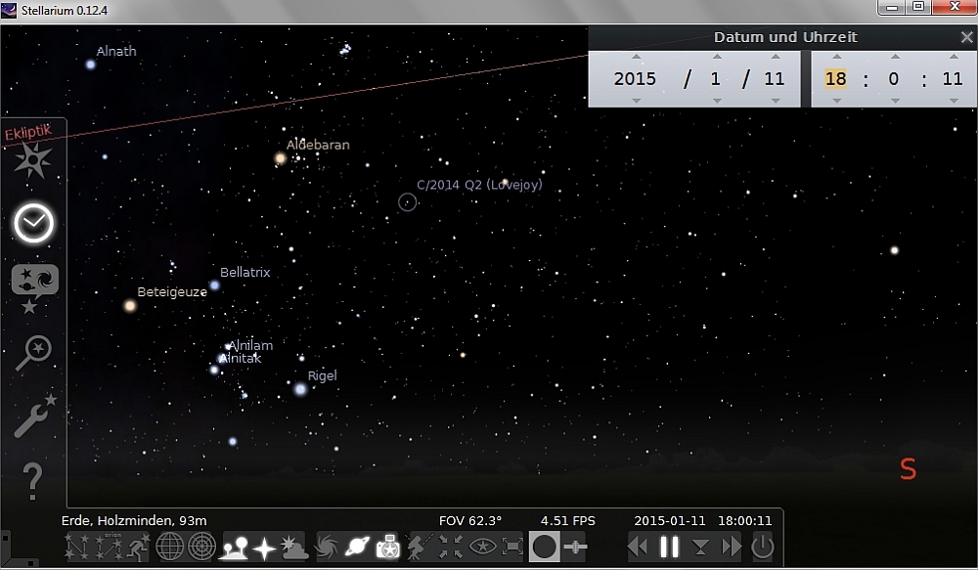Screen dimensions: 978x570
Task: Click status bar date 2015-01-11
Action: (x=669, y=521)
